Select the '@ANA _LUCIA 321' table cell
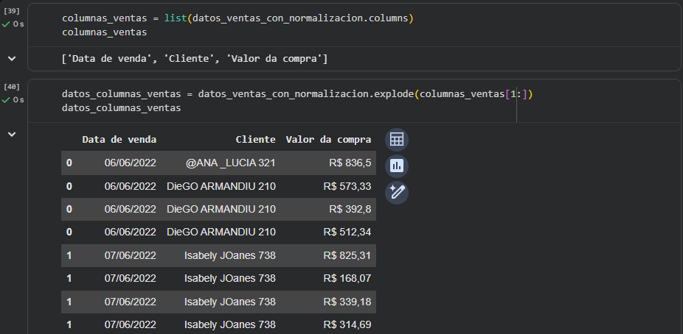The image size is (683, 334). pyautogui.click(x=231, y=163)
